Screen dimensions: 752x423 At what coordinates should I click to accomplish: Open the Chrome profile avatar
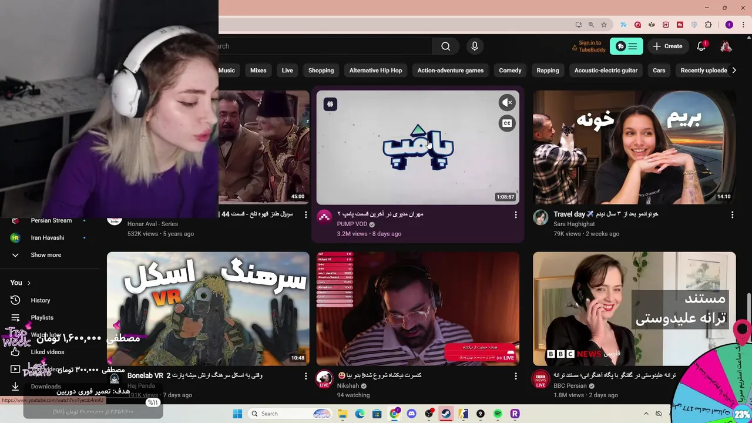729,25
